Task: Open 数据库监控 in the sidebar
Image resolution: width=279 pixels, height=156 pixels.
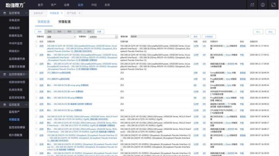Action: pyautogui.click(x=16, y=35)
